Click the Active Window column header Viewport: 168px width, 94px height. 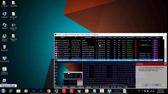pyautogui.click(x=141, y=37)
